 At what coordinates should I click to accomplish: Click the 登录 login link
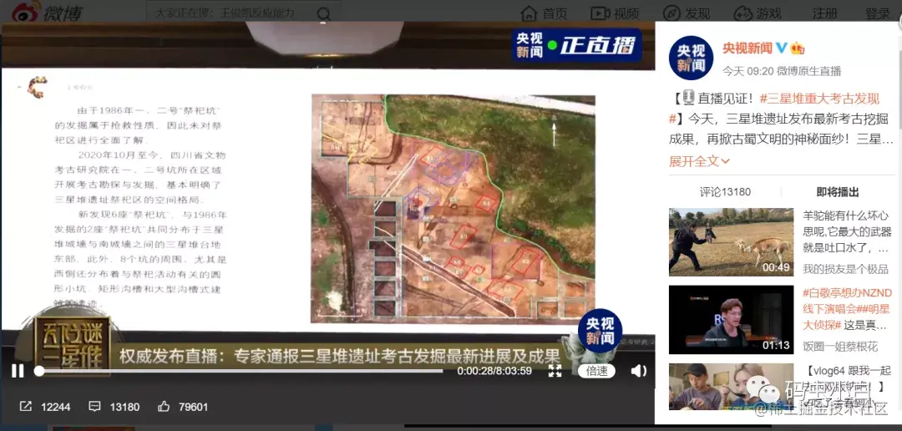click(877, 13)
